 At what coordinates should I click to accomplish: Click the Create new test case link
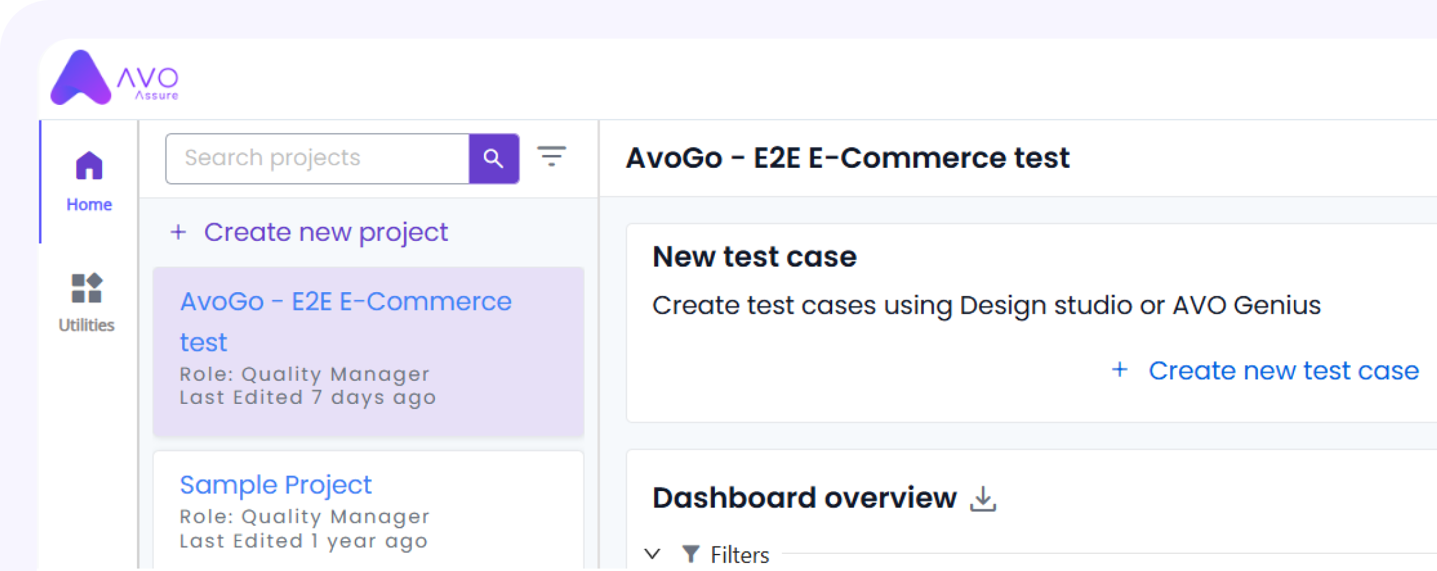point(1284,370)
